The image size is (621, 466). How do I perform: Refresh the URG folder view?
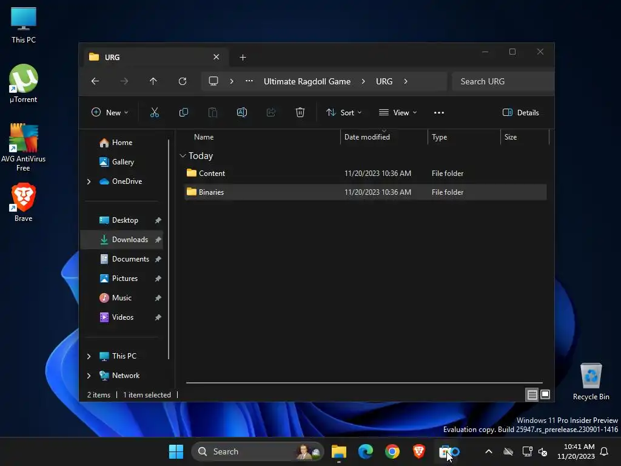coord(182,81)
